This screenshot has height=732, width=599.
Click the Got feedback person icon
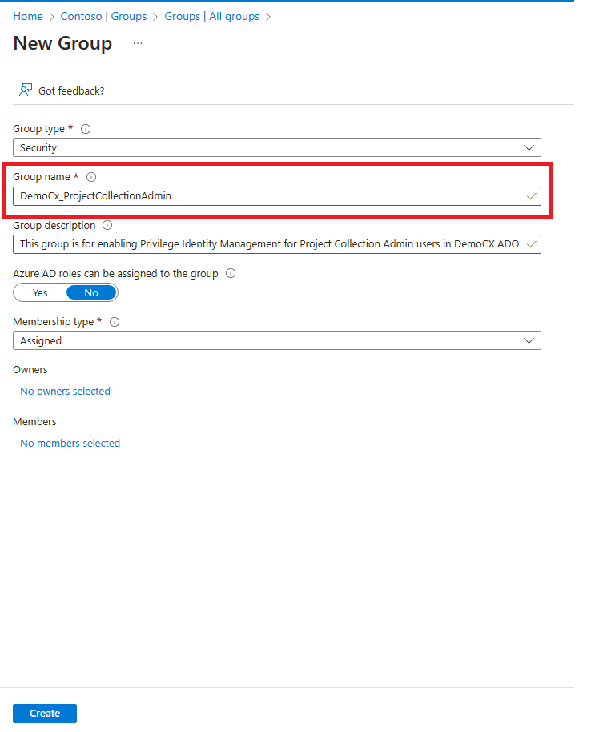point(26,90)
